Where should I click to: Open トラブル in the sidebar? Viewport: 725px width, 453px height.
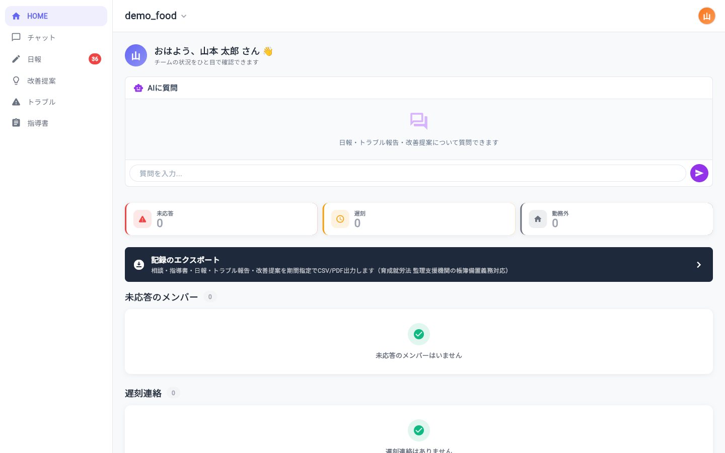point(56,102)
